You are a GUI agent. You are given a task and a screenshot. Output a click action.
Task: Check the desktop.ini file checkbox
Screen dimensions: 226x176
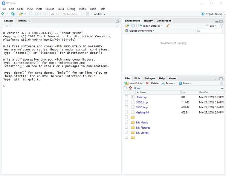126,112
